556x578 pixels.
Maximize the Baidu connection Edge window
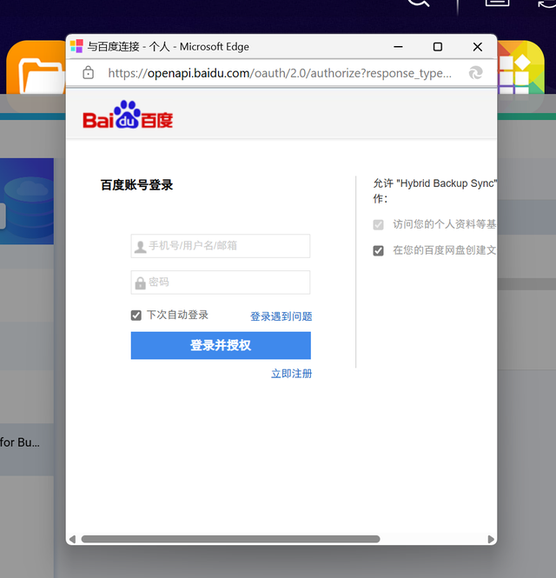(438, 47)
